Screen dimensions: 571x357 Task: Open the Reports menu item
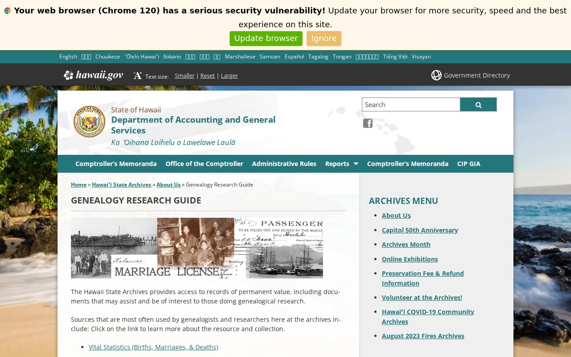337,164
